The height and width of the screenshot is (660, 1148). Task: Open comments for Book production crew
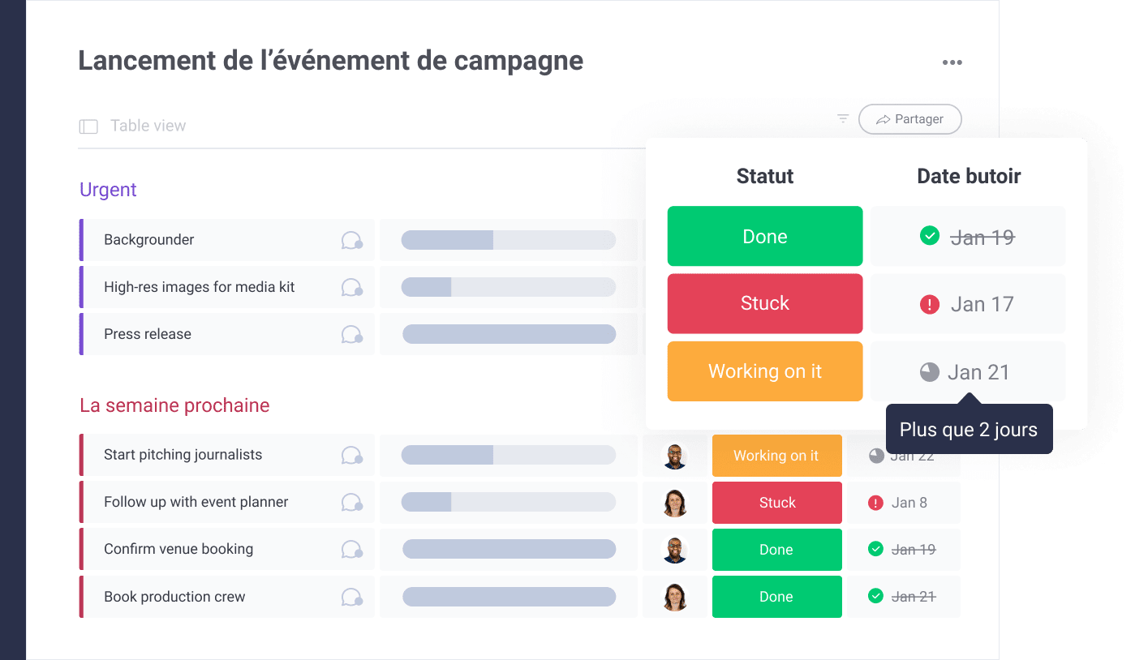pyautogui.click(x=351, y=597)
